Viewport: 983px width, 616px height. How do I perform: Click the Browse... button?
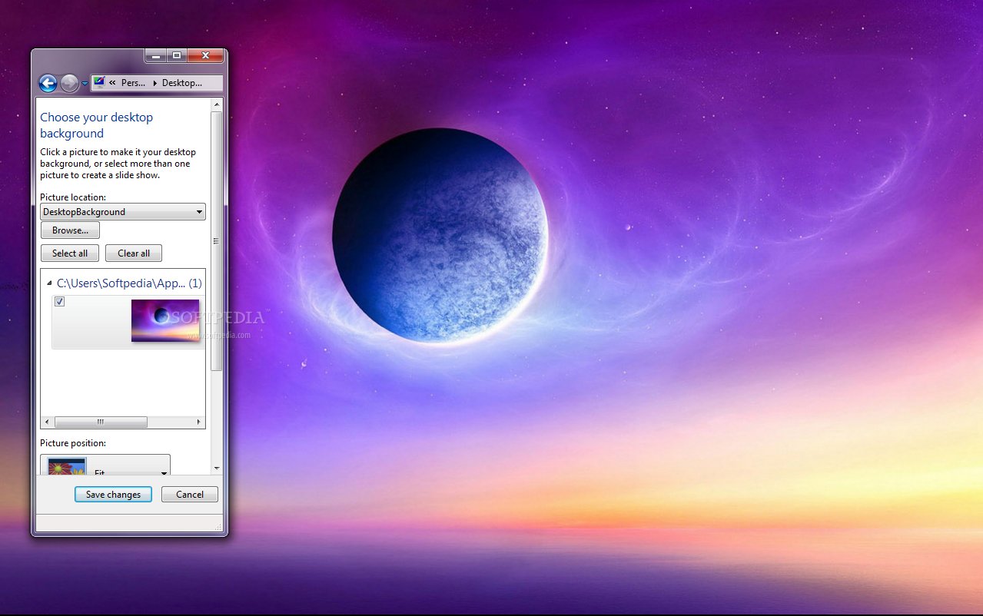pos(70,230)
